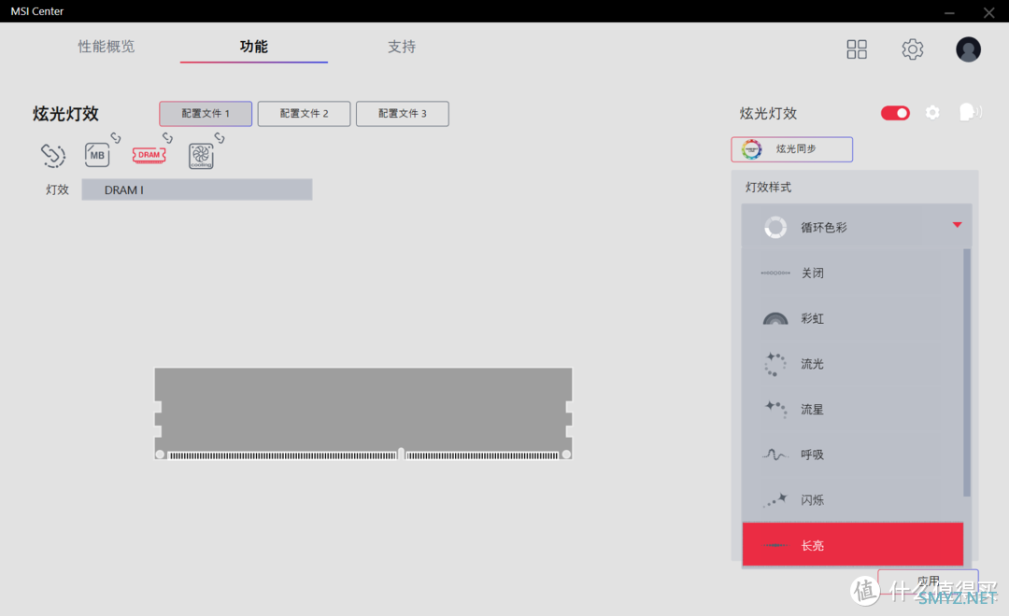Click the 炫光同步 sync button
The height and width of the screenshot is (616, 1009).
pyautogui.click(x=792, y=149)
